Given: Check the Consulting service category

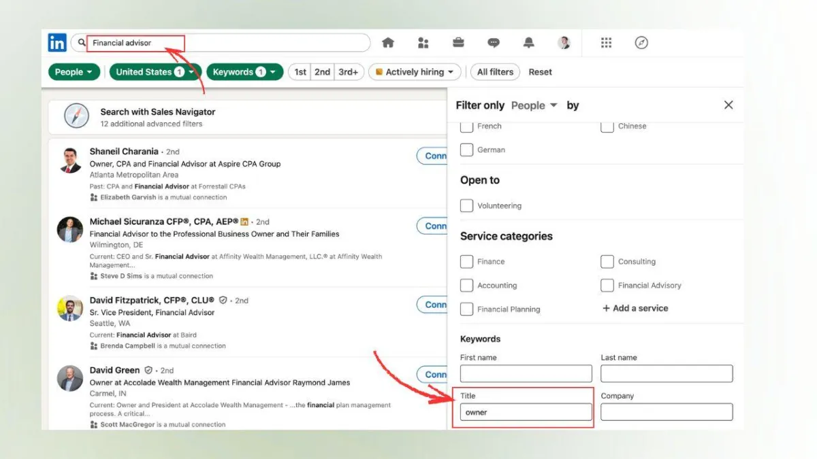Looking at the screenshot, I should point(607,261).
